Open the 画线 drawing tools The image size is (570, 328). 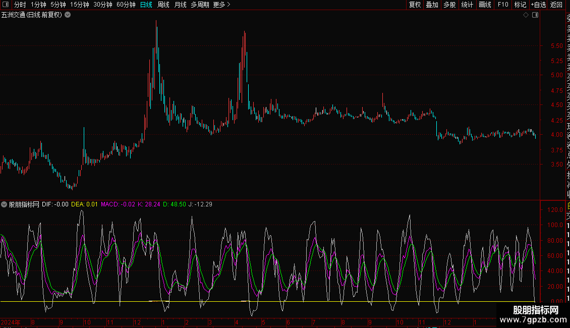pyautogui.click(x=485, y=5)
